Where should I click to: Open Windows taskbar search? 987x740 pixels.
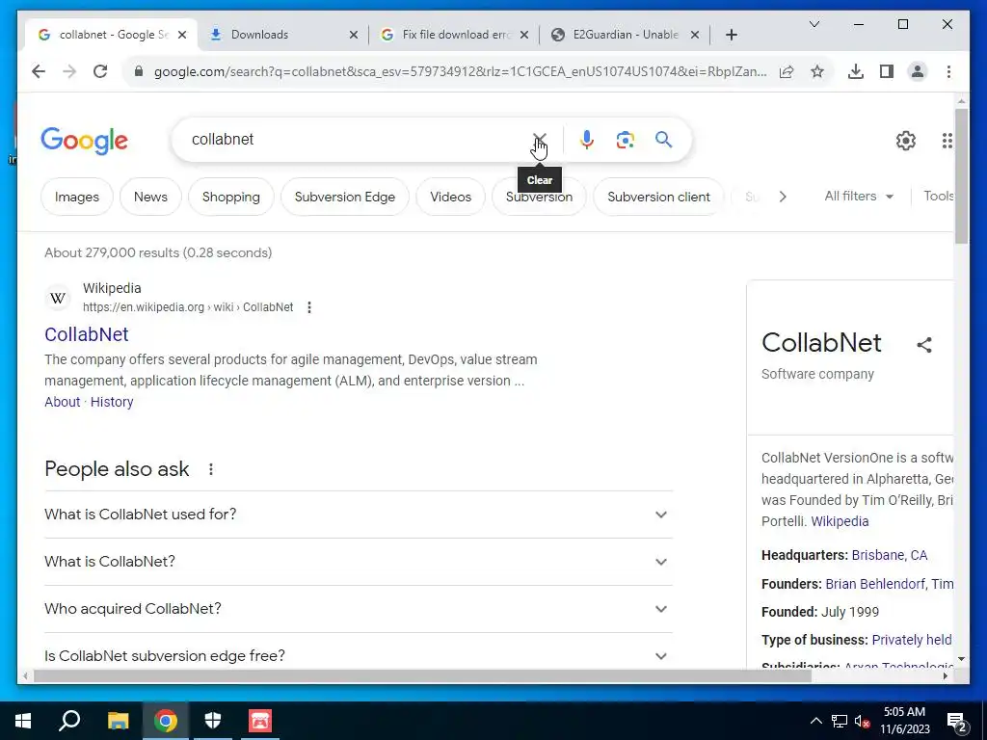pyautogui.click(x=69, y=721)
